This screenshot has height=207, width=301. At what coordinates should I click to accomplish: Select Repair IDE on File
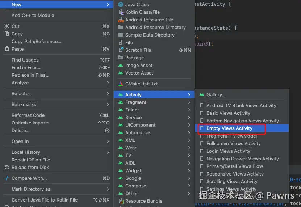(57, 160)
